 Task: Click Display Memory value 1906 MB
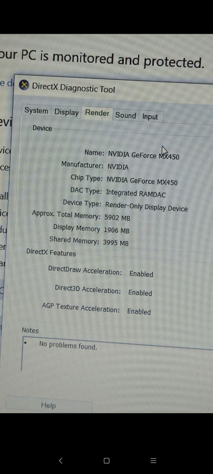click(x=116, y=230)
